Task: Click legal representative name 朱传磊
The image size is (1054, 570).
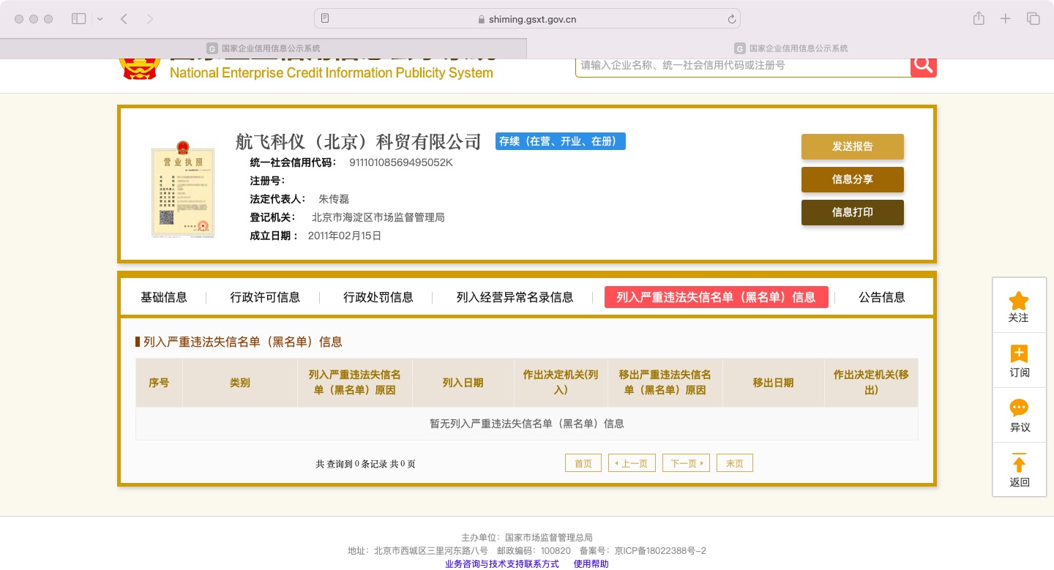Action: tap(334, 199)
